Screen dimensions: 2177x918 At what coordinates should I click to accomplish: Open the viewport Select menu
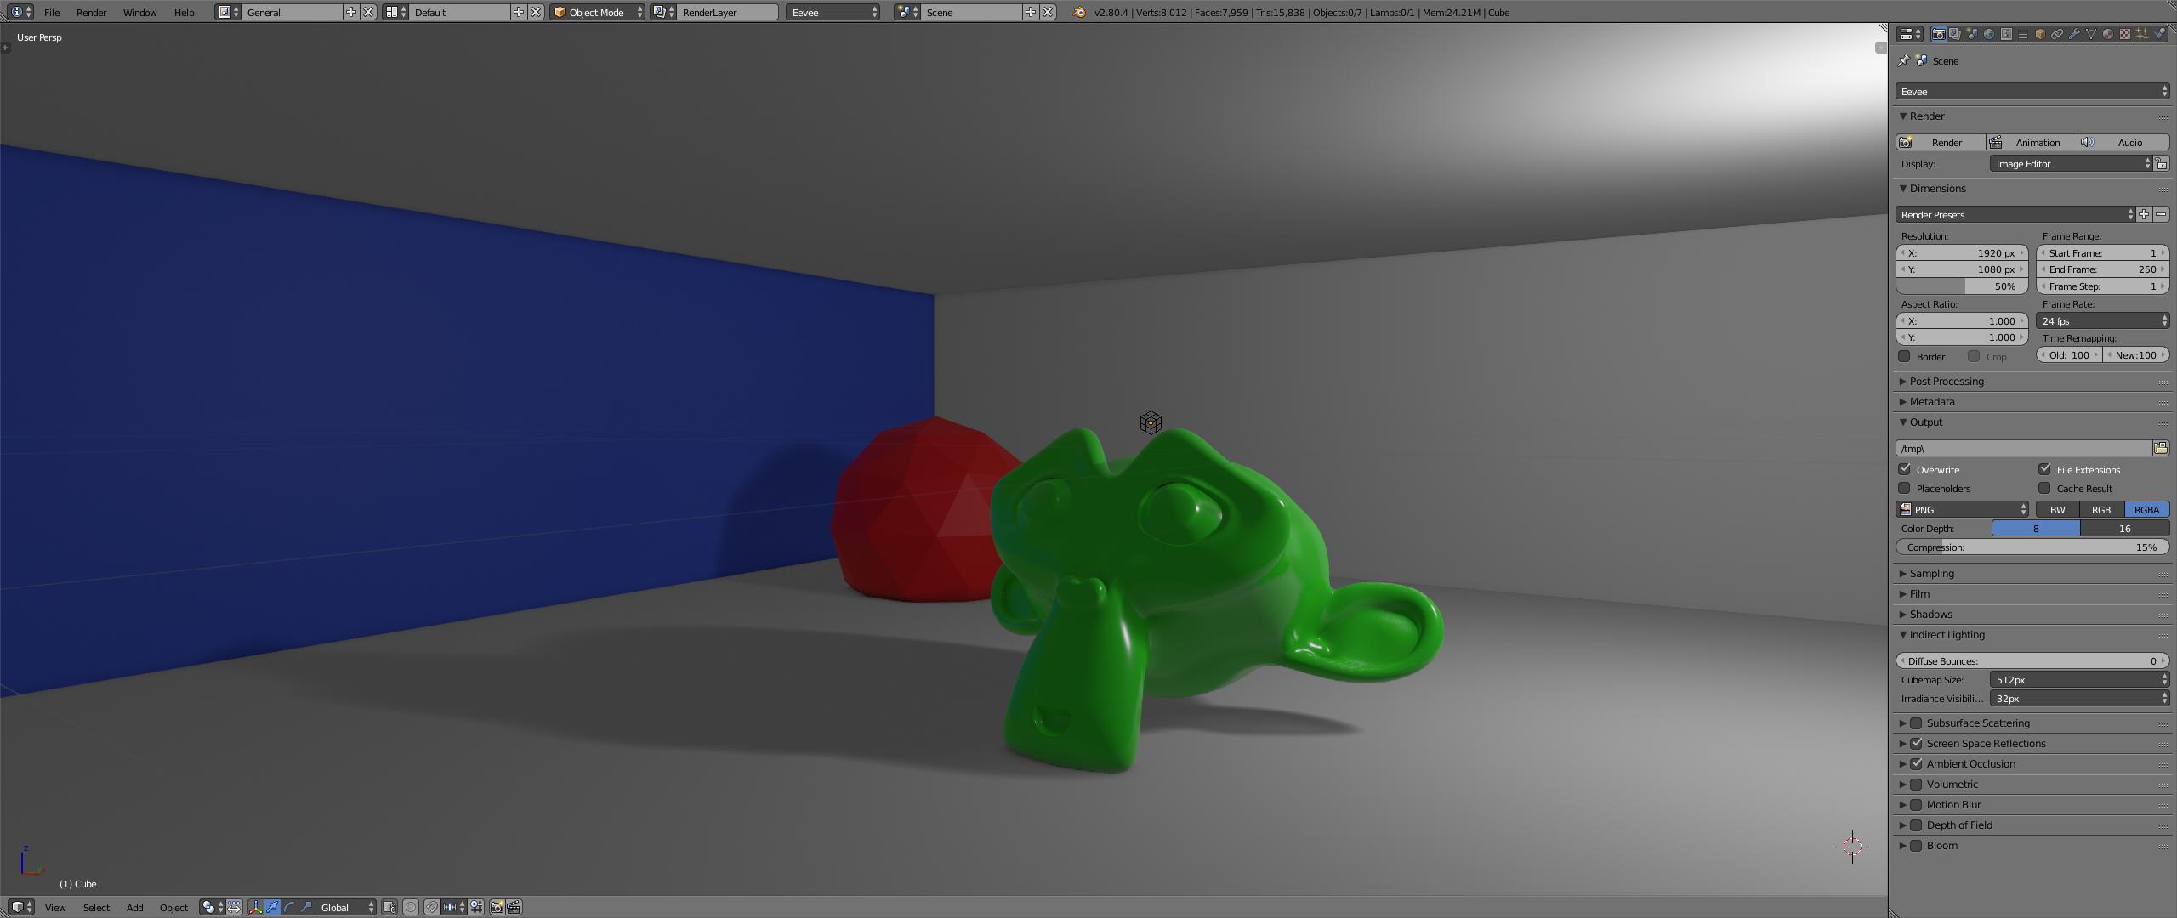(x=96, y=907)
